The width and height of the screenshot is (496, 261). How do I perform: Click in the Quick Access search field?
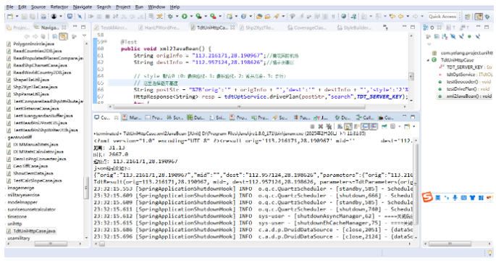(442, 17)
